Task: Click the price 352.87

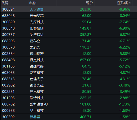Action: click(x=86, y=35)
